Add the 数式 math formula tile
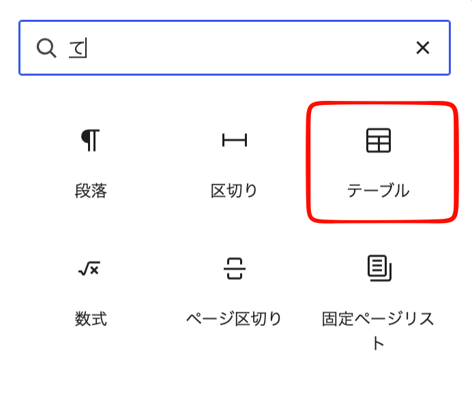 (x=91, y=294)
